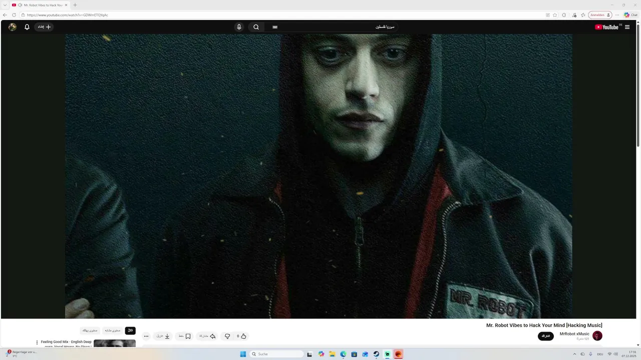
Task: Dislike the video with thumbs-down
Action: 227,336
